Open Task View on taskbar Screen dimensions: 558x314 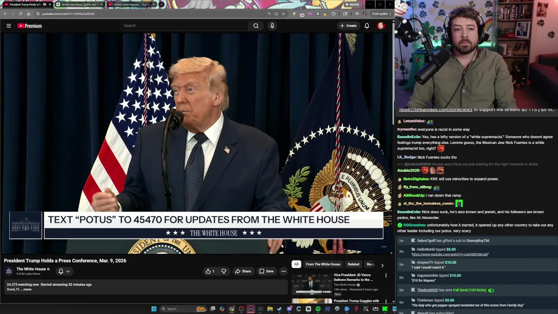pos(213,309)
